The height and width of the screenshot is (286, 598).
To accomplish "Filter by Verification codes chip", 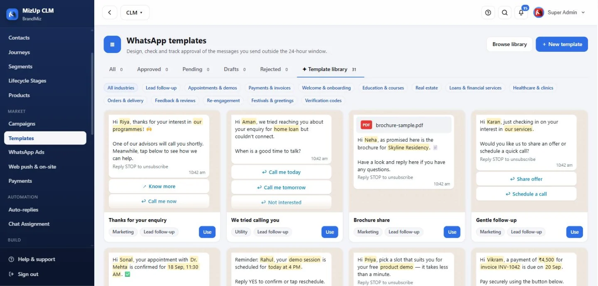I will coord(323,100).
